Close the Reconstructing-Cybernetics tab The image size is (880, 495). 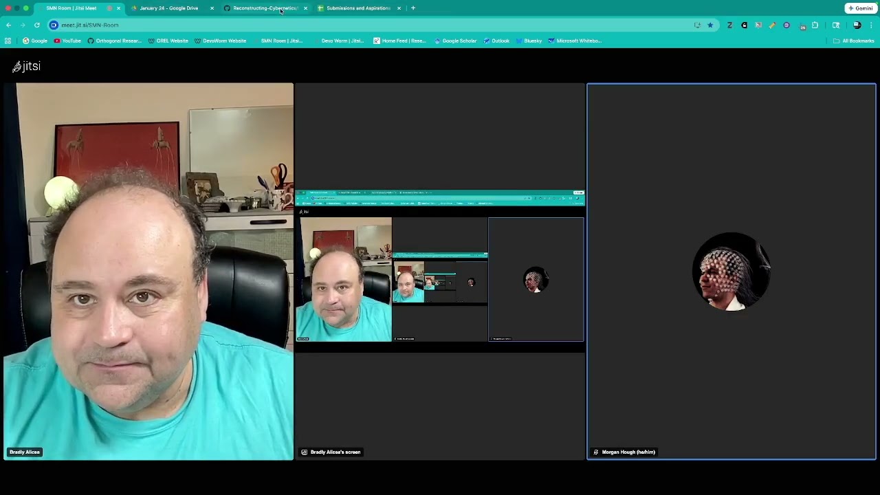pyautogui.click(x=305, y=8)
